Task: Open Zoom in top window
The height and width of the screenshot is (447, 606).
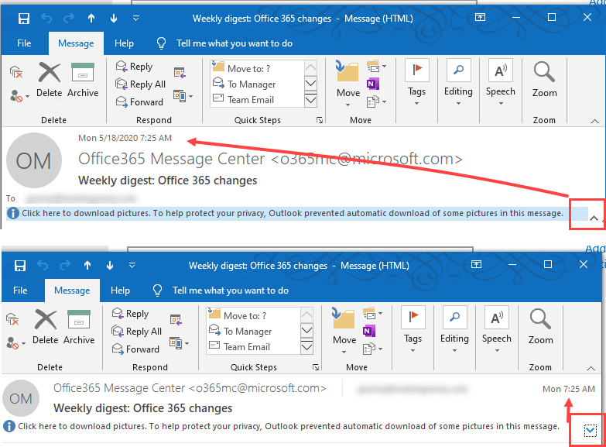Action: 545,81
